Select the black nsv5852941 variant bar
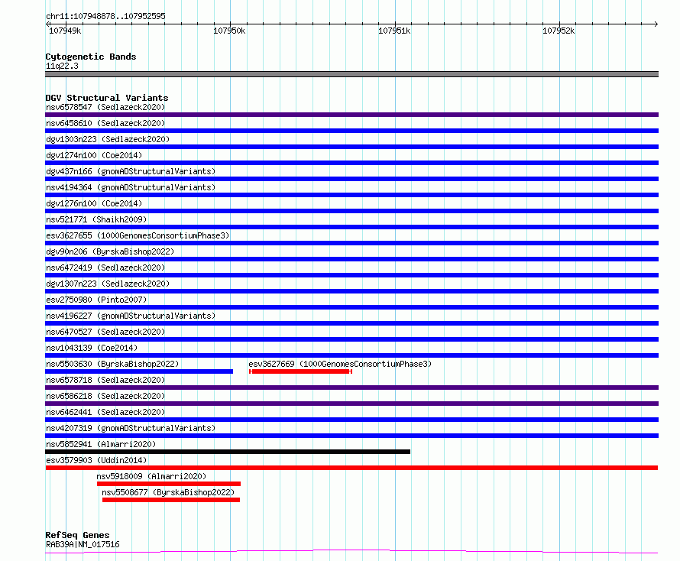680x561 pixels. (228, 452)
